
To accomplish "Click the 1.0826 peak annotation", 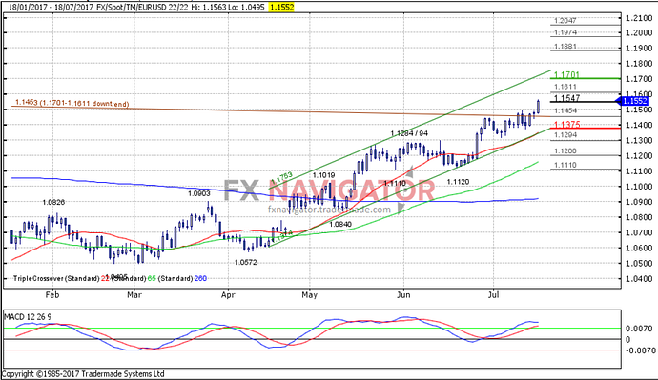I will click(53, 202).
